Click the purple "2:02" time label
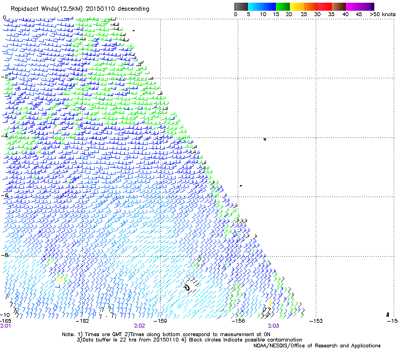Viewport: 398px width, 349px height. click(x=140, y=326)
